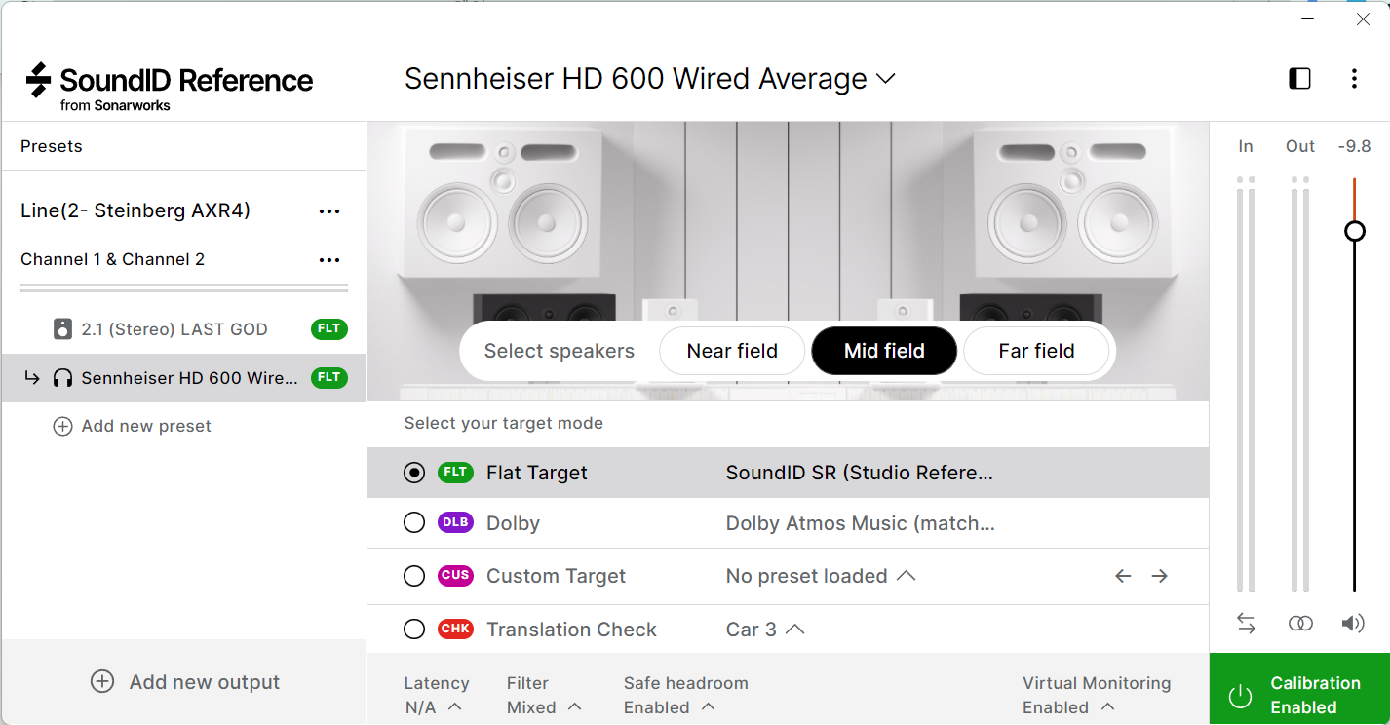Open options for Line(2- Steinberg AXR4)

329,211
